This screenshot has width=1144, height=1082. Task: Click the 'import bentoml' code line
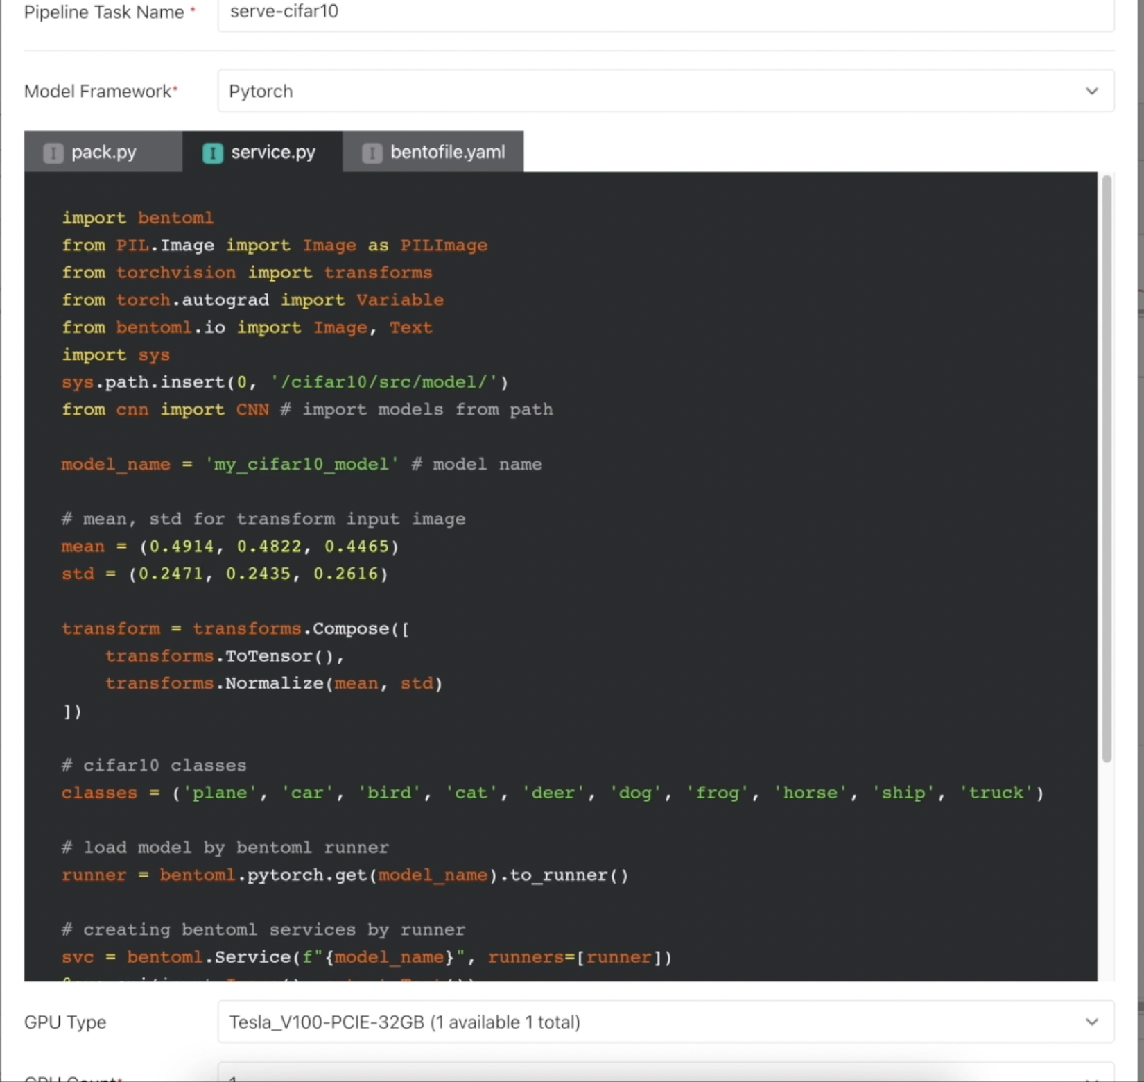pyautogui.click(x=137, y=218)
